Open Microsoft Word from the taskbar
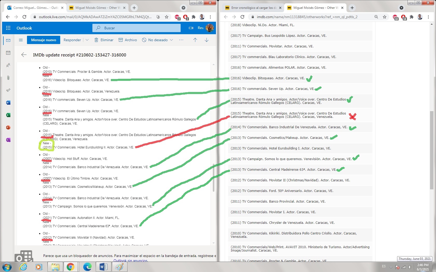The image size is (436, 272). (x=103, y=267)
